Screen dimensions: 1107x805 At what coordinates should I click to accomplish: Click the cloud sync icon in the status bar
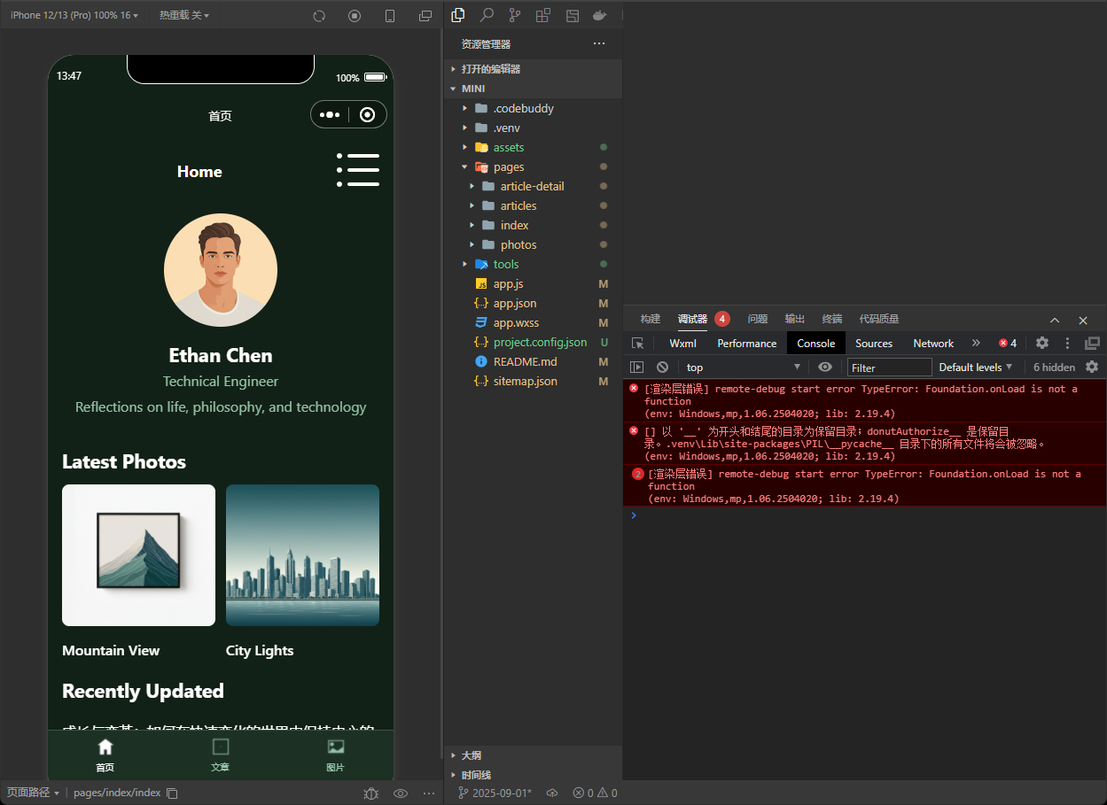pos(551,793)
